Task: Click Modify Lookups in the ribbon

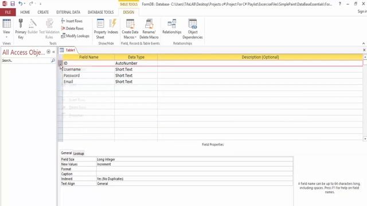Action: [75, 36]
